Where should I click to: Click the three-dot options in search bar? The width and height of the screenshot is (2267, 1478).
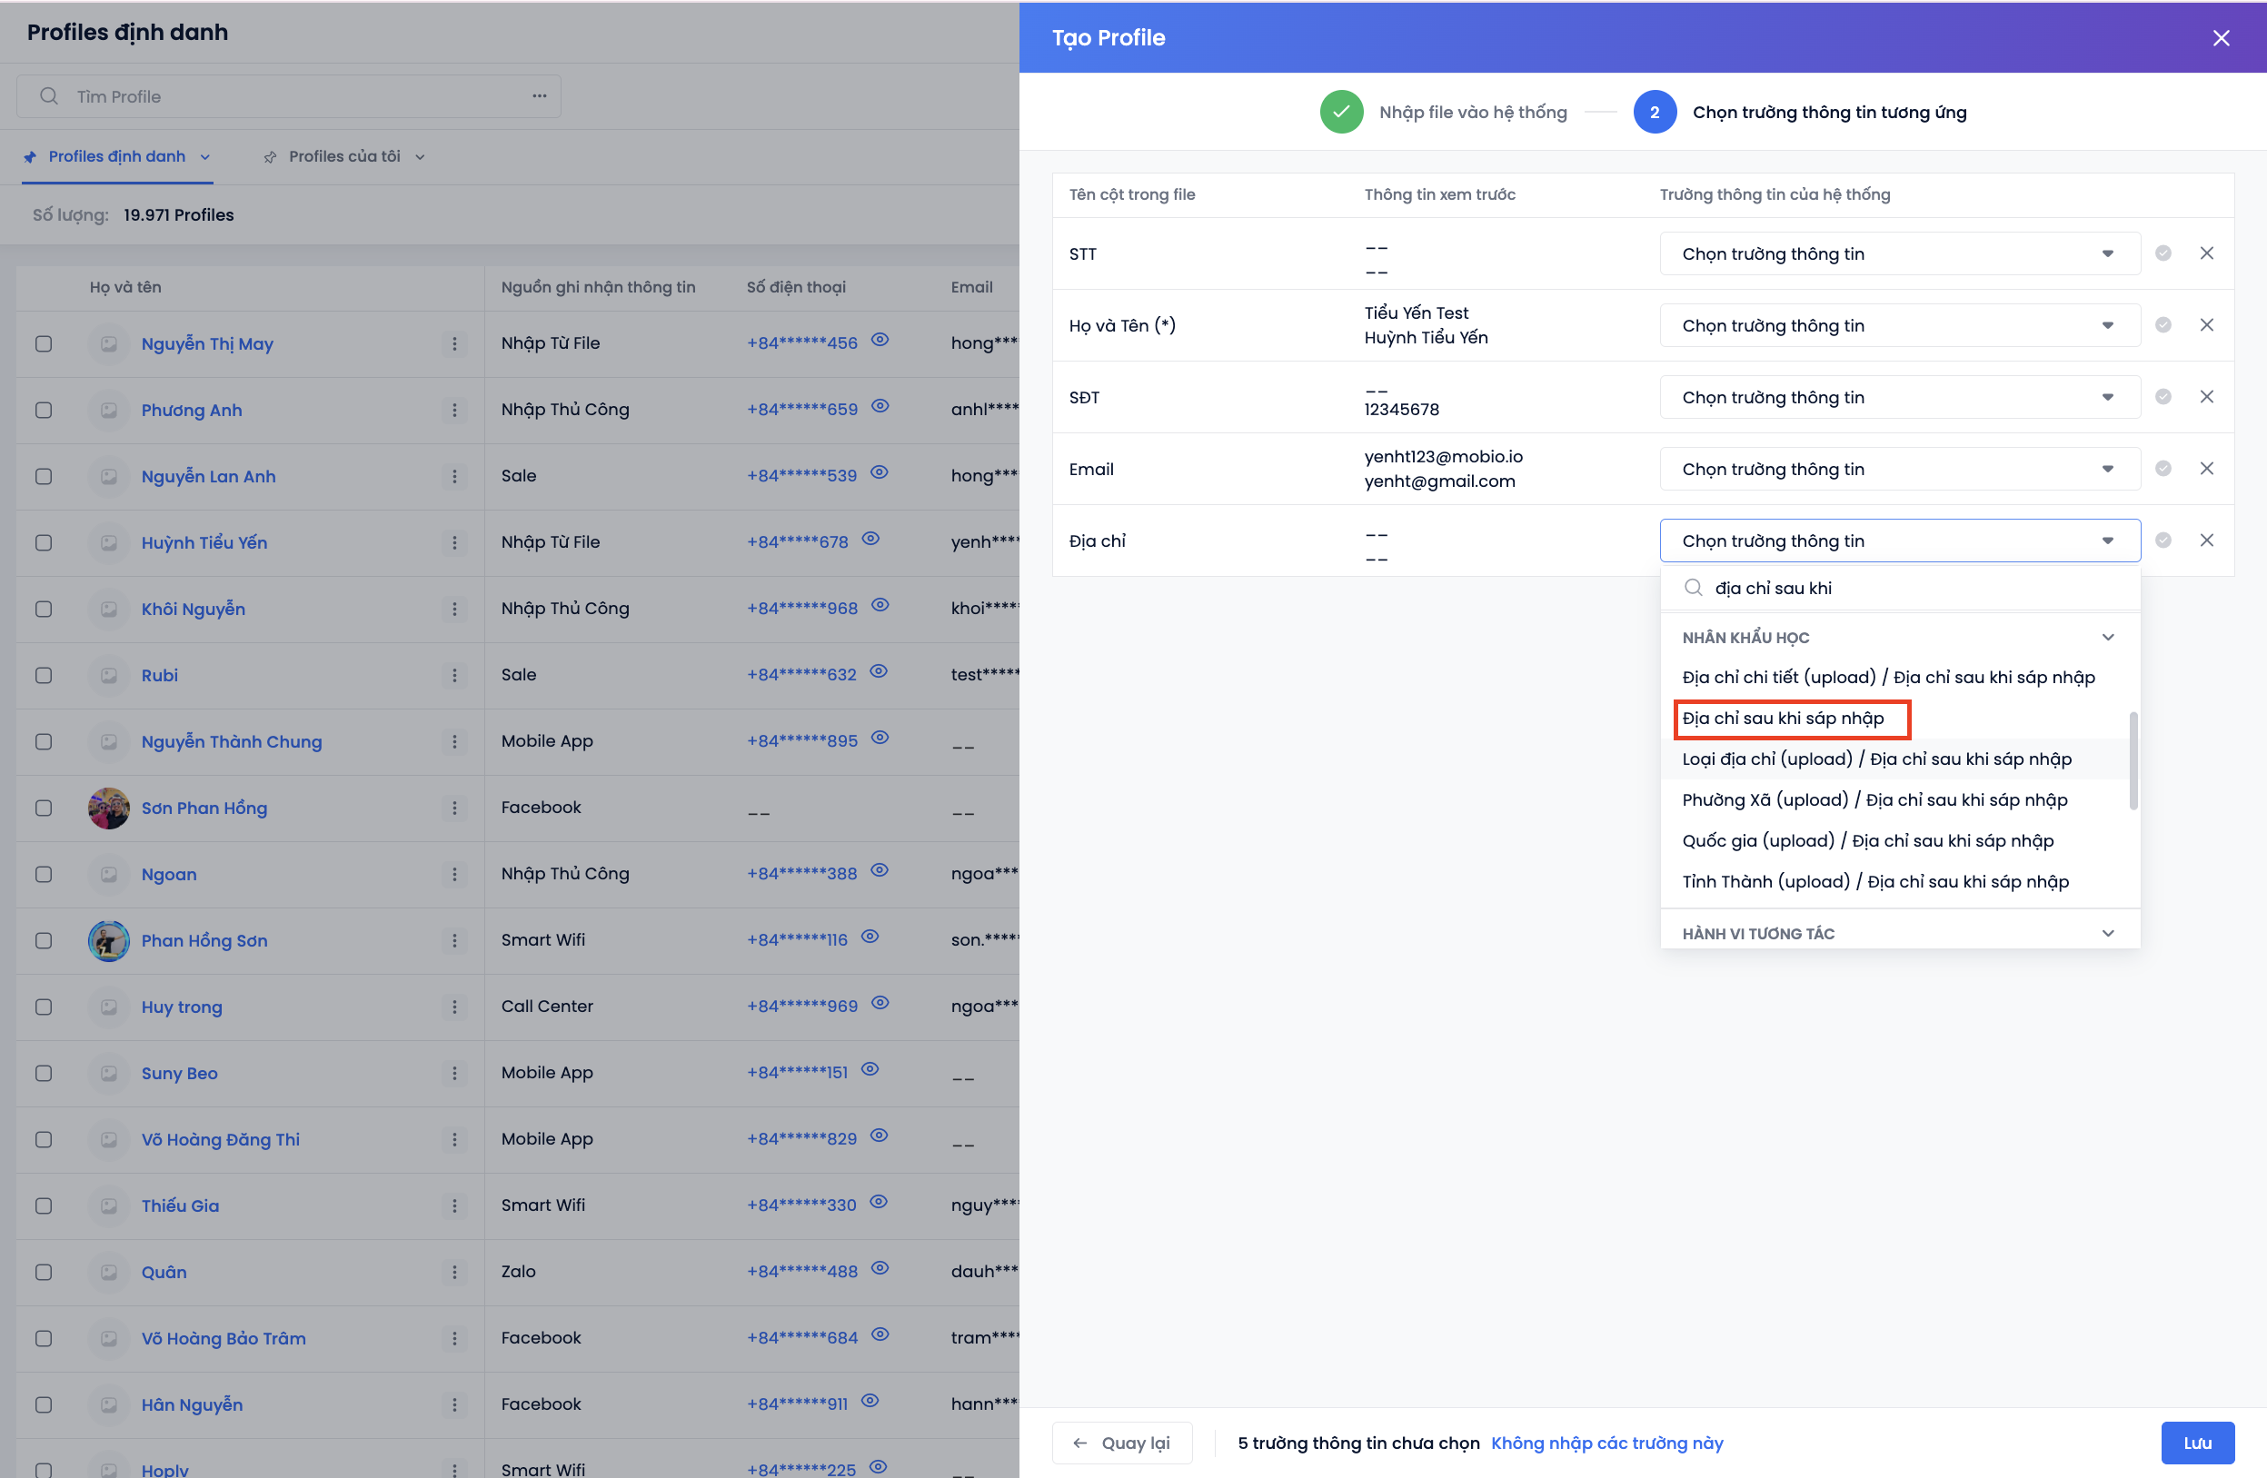click(x=539, y=96)
